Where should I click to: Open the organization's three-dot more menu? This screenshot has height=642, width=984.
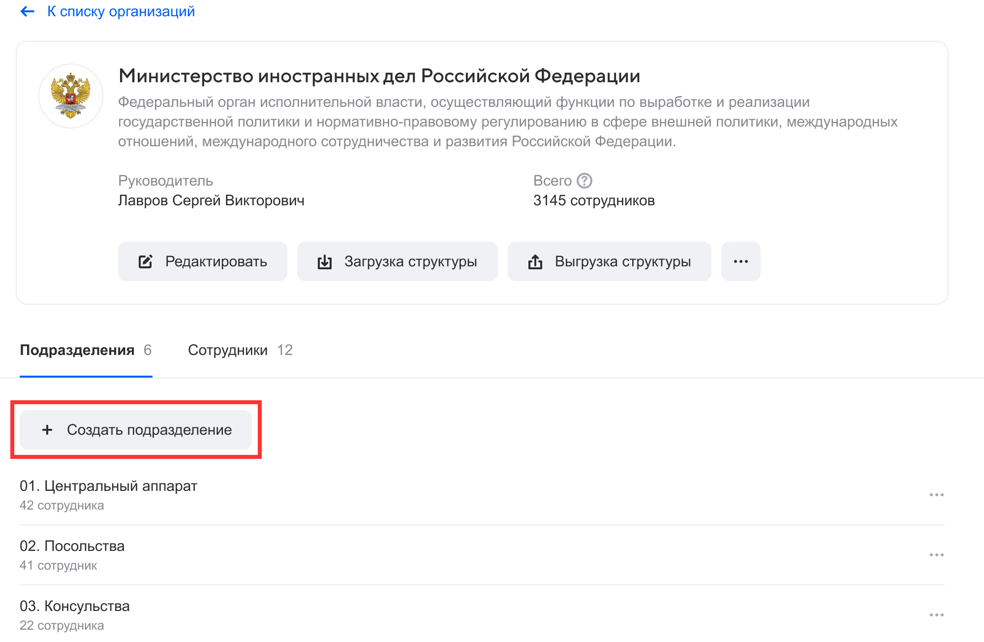pyautogui.click(x=740, y=261)
